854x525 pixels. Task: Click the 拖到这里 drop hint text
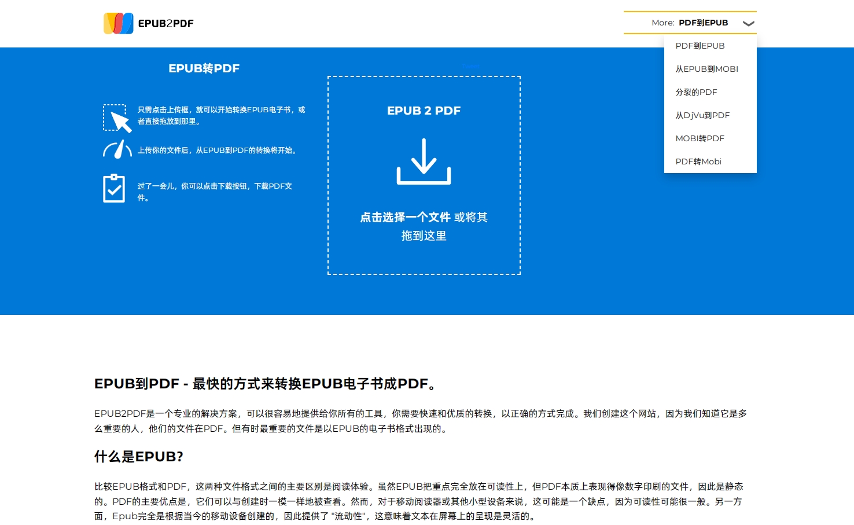point(424,236)
